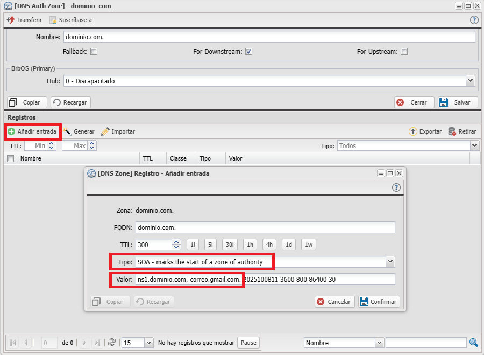Viewport: 484px width, 355px height.
Task: Expand the Hub dropdown
Action: coord(471,81)
